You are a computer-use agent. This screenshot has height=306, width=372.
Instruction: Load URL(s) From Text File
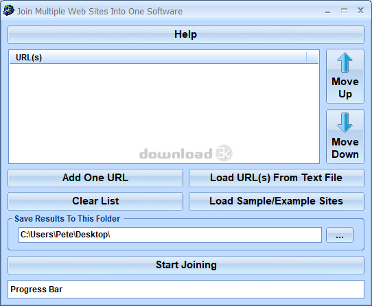[277, 178]
